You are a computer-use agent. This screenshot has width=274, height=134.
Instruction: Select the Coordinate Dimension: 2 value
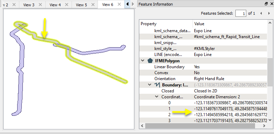pos(218,97)
